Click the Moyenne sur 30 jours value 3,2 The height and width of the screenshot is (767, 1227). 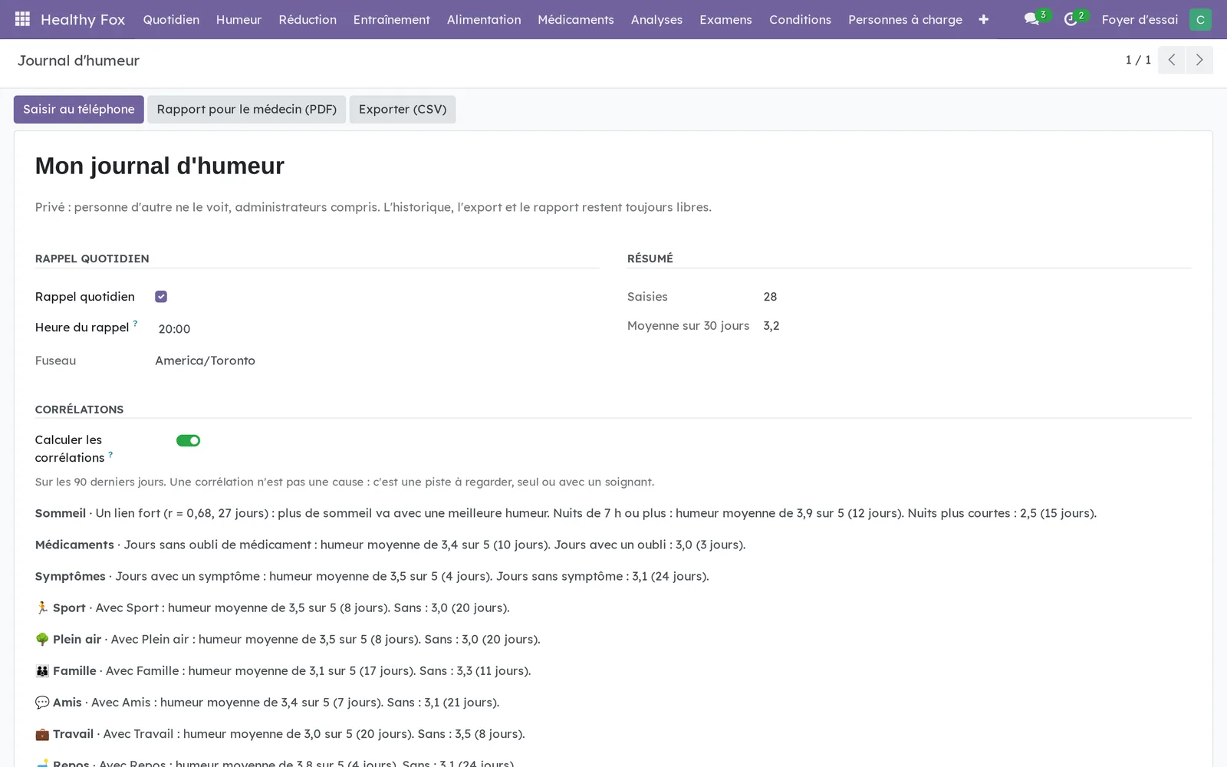771,326
